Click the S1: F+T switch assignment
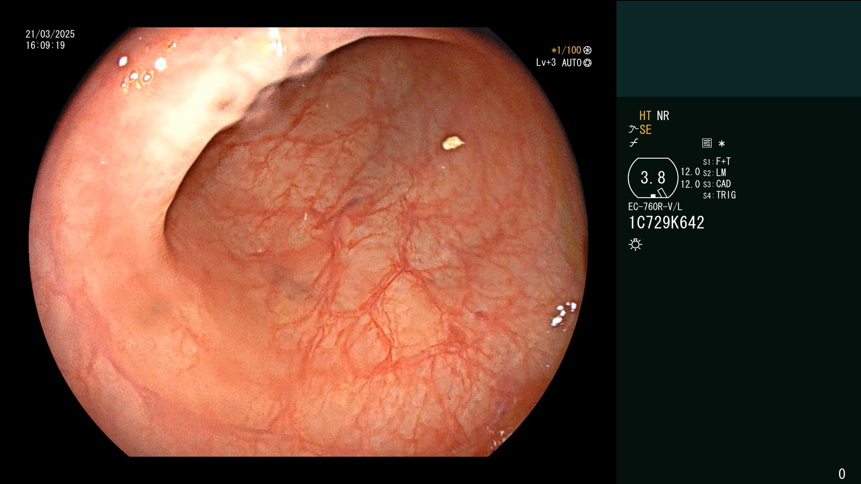Viewport: 861px width, 484px height. tap(717, 161)
